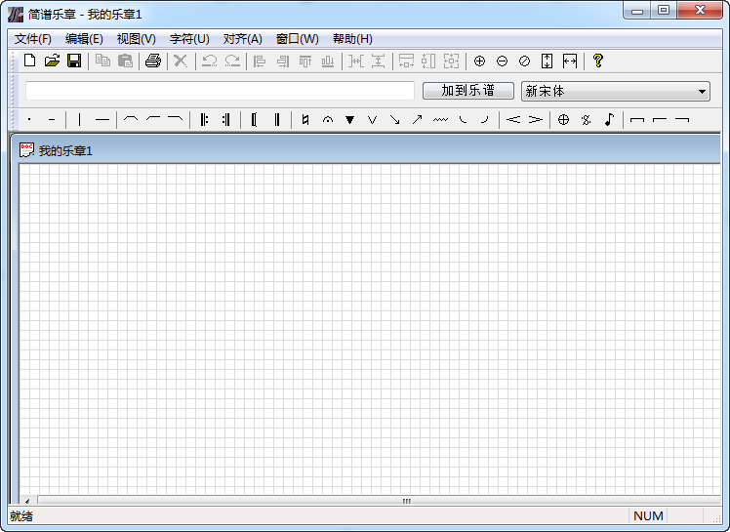Insert the dot symbol from symbol toolbar
730x532 pixels.
pyautogui.click(x=29, y=120)
